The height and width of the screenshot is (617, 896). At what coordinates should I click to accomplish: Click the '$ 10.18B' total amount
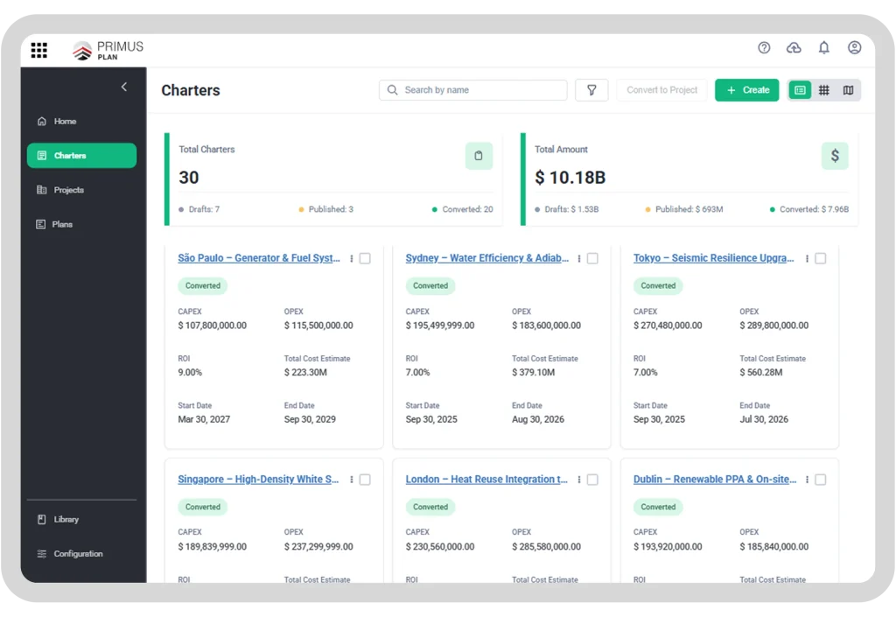pos(570,178)
